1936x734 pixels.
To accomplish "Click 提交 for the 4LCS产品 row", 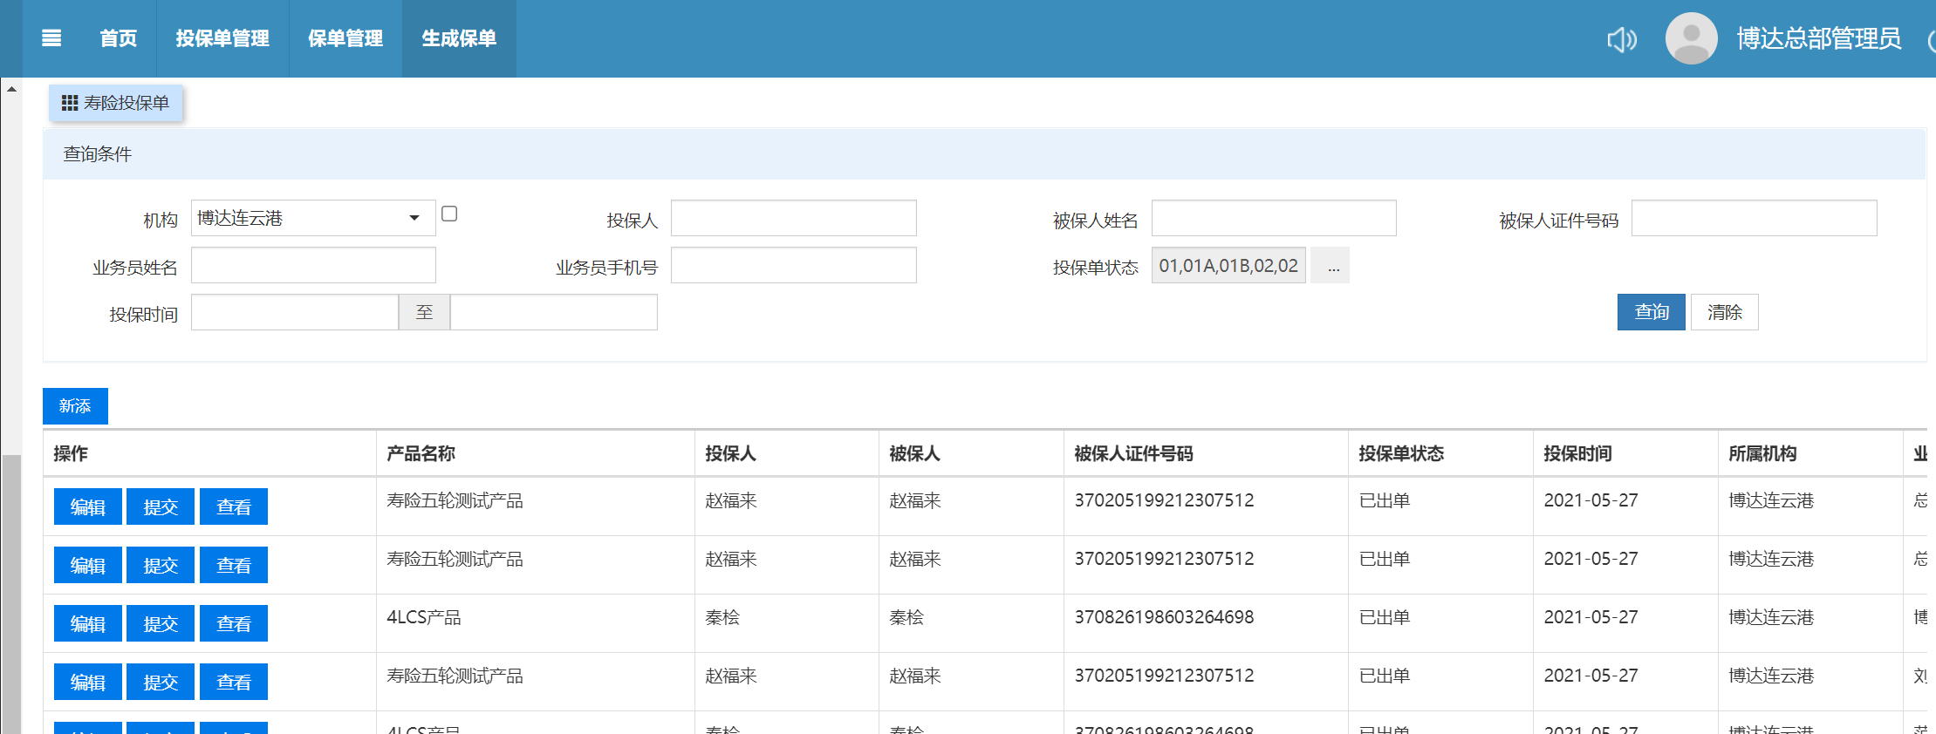I will tap(161, 624).
